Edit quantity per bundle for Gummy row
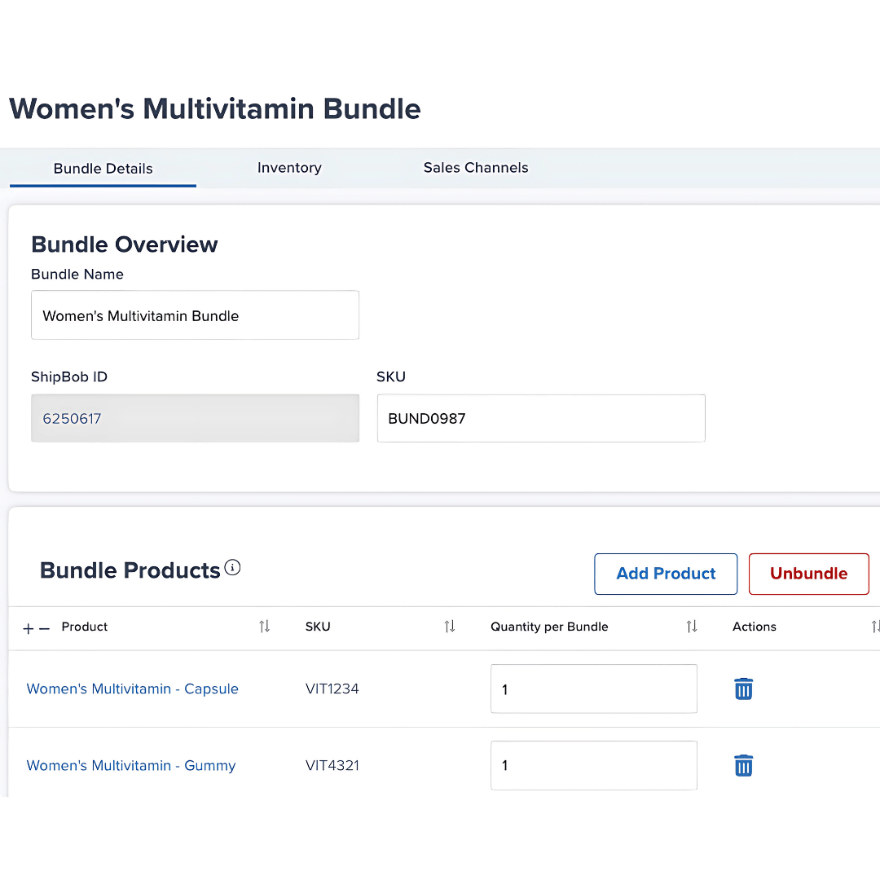The width and height of the screenshot is (880, 880). (x=593, y=765)
